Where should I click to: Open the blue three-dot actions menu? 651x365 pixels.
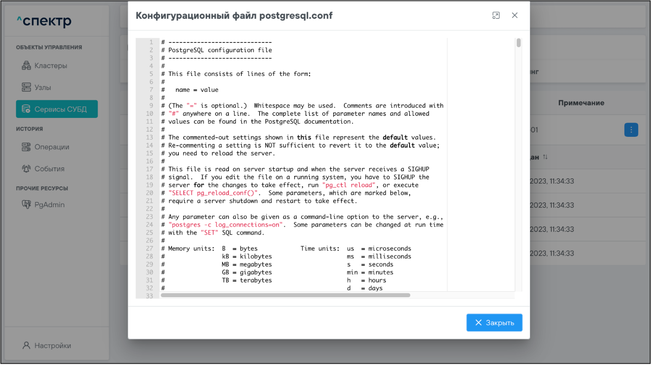click(631, 130)
